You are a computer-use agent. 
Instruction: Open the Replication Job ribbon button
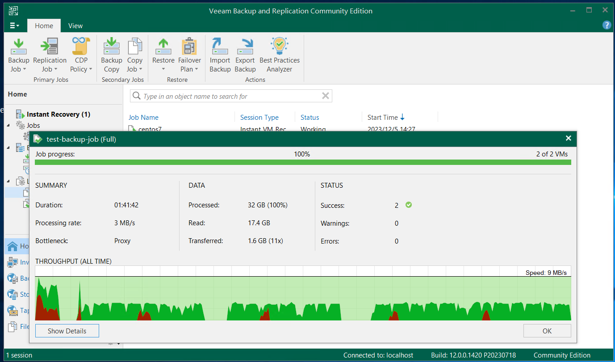pos(50,55)
